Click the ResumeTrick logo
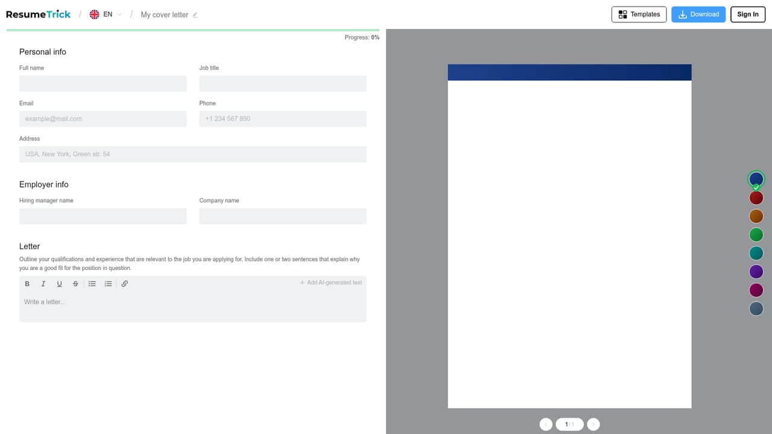 pos(38,14)
